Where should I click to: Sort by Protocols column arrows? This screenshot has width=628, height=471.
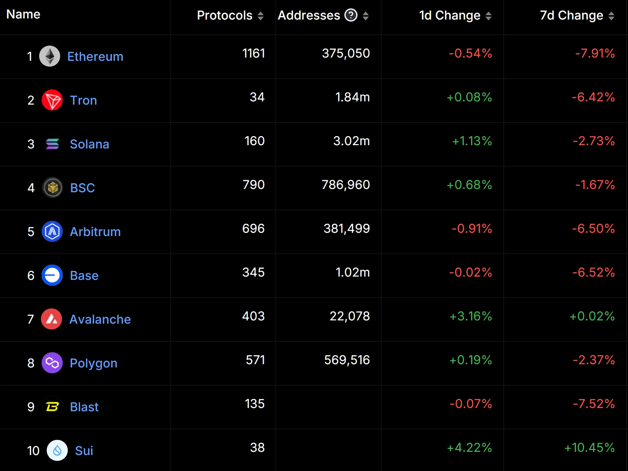[261, 16]
